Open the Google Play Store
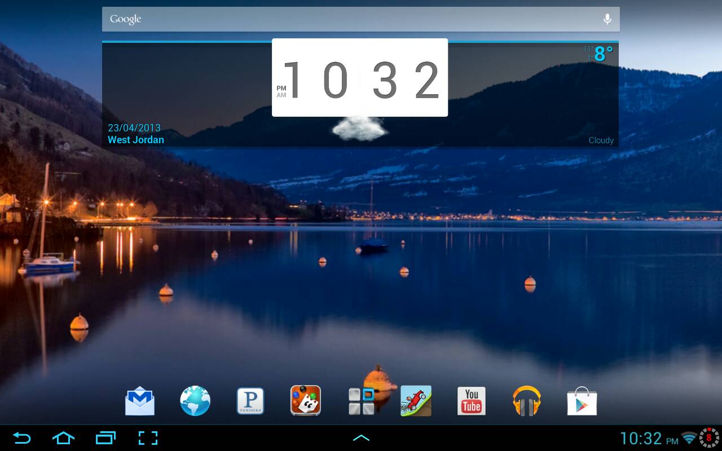 [582, 401]
